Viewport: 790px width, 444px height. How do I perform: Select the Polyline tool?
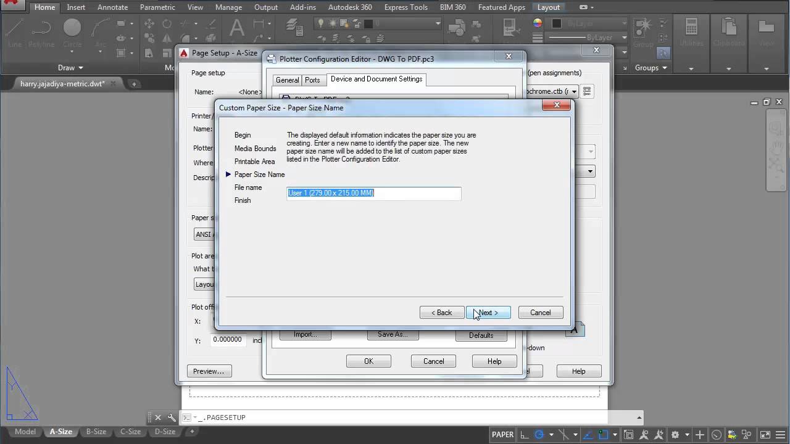(41, 32)
